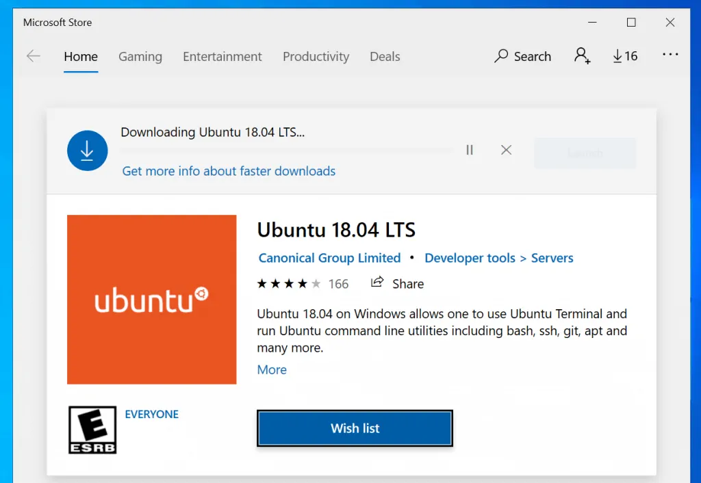
Task: Click the Ubuntu orange app logo
Action: [x=151, y=300]
